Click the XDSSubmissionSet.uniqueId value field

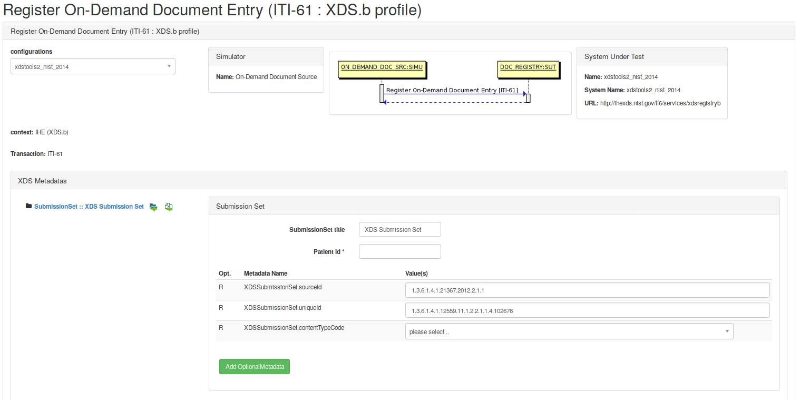[587, 310]
